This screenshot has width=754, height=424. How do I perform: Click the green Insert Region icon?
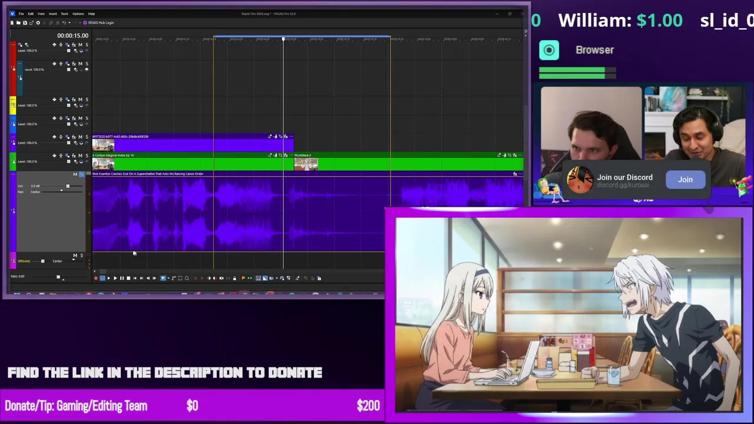[x=250, y=278]
